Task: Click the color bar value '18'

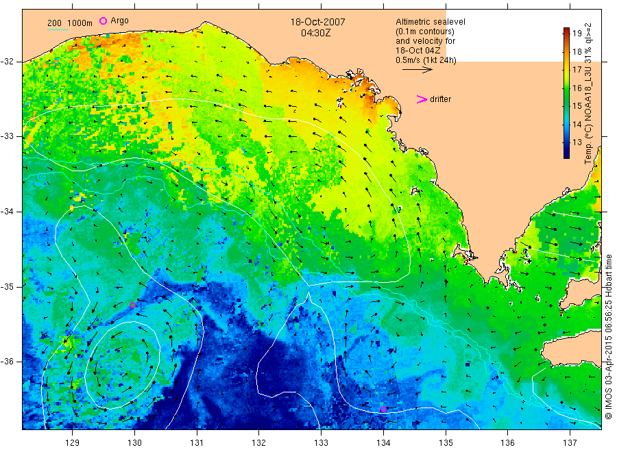Action: (577, 51)
